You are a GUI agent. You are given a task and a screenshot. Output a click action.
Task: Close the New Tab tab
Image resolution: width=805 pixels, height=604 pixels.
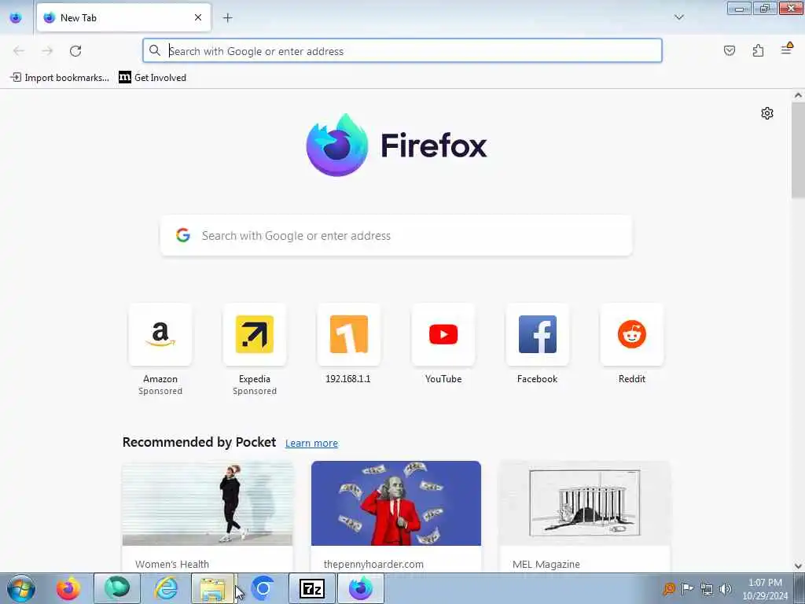coord(198,17)
